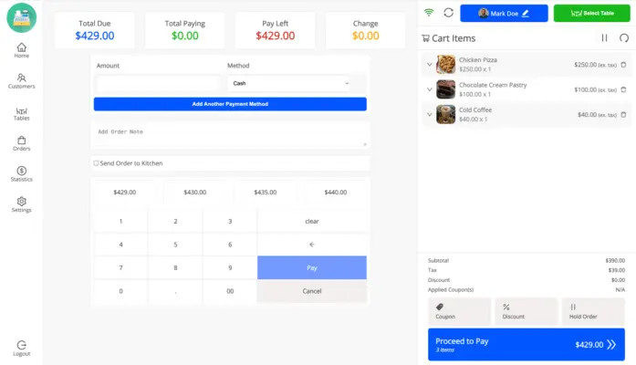The height and width of the screenshot is (365, 636).
Task: Click the Subtotal $390.00 value
Action: pos(615,260)
